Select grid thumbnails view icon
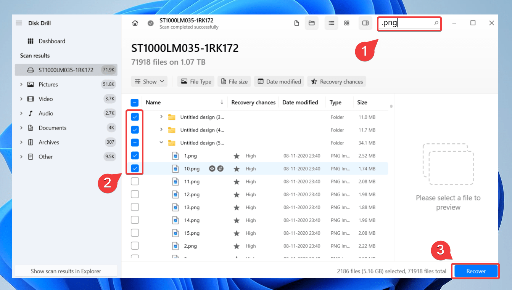This screenshot has height=290, width=512. coord(346,23)
